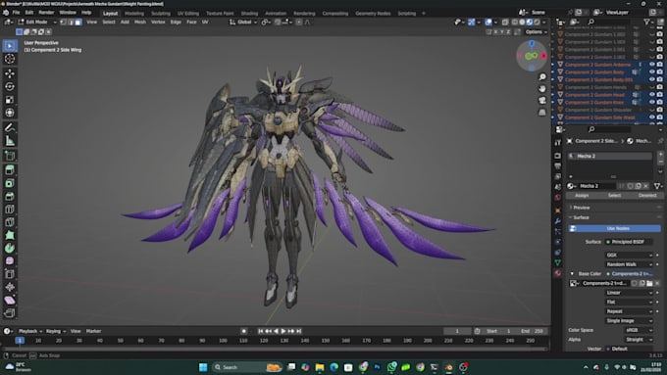This screenshot has width=667, height=375.
Task: Open the Render menu
Action: point(46,13)
